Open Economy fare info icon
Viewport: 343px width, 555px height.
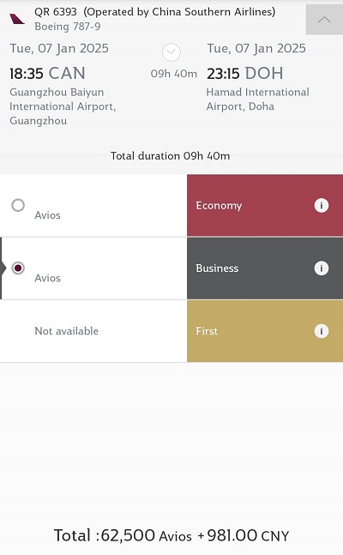coord(322,205)
